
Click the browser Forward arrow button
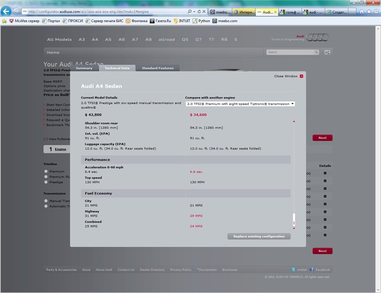[x=16, y=11]
